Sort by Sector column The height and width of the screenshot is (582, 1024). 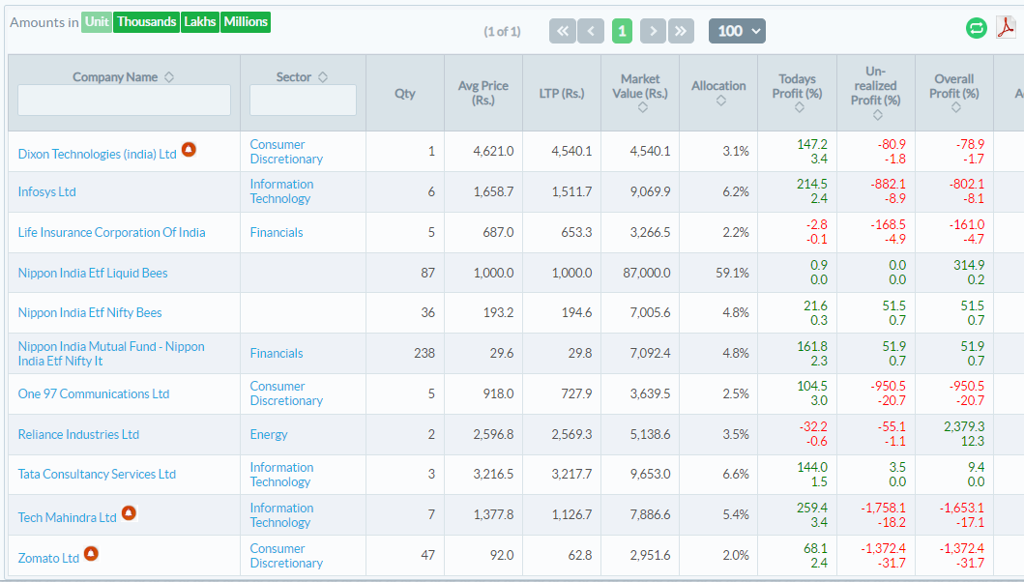tap(323, 77)
